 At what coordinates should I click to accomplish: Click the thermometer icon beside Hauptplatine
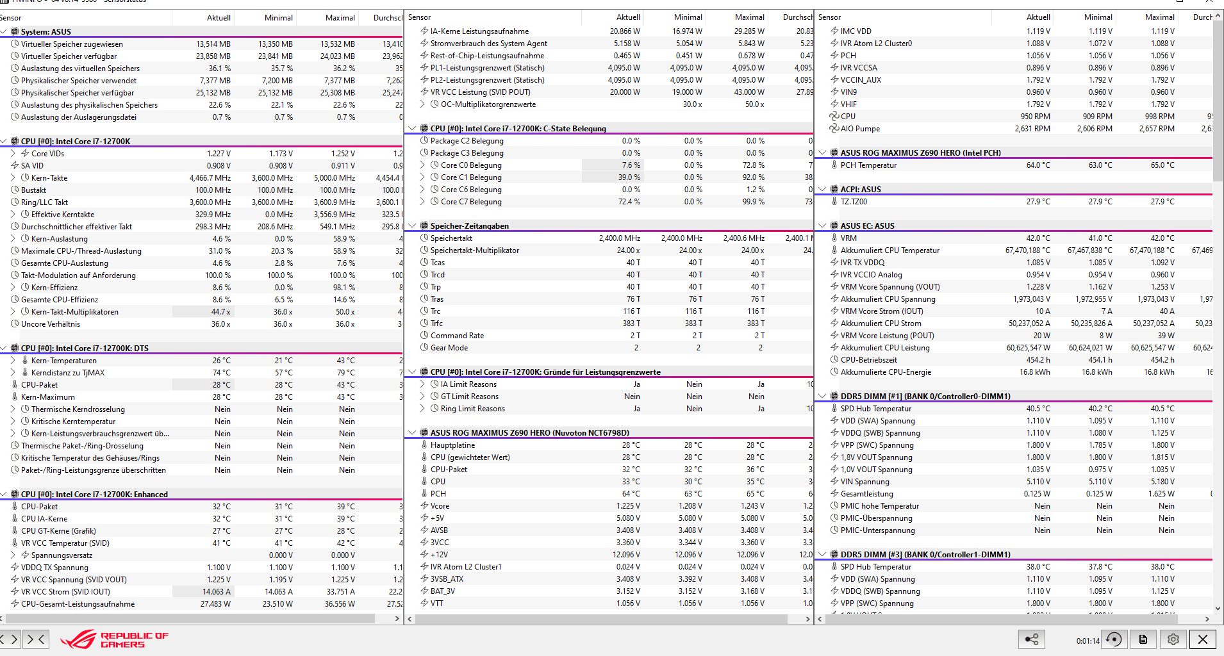click(x=424, y=445)
